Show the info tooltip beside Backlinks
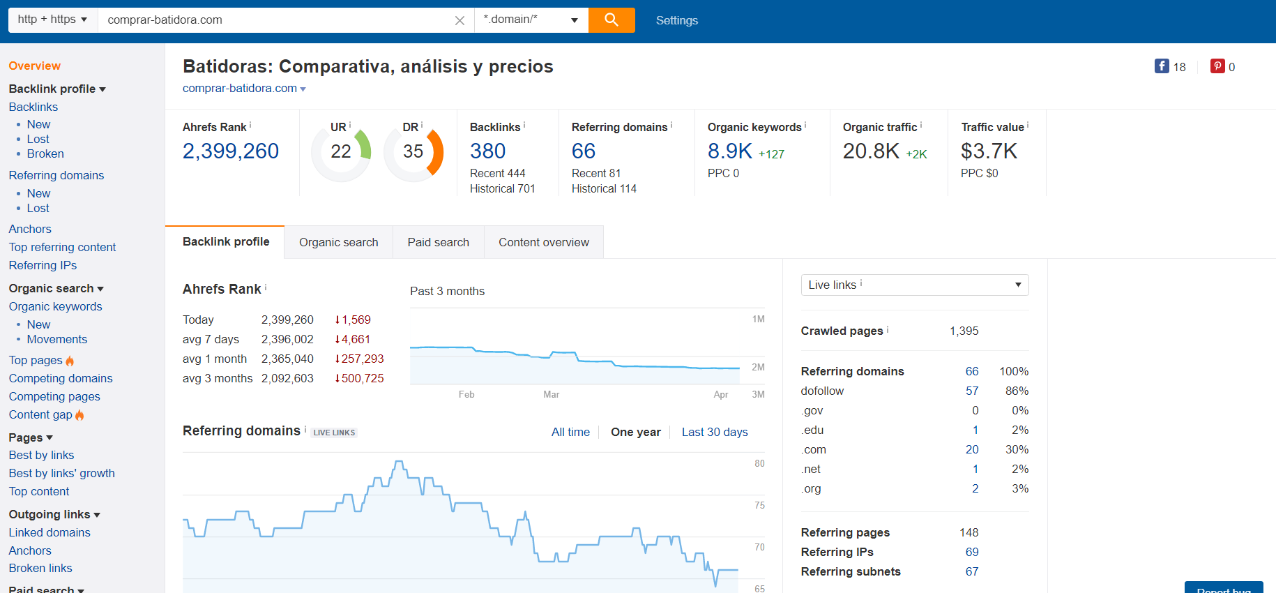The image size is (1276, 593). click(x=524, y=125)
